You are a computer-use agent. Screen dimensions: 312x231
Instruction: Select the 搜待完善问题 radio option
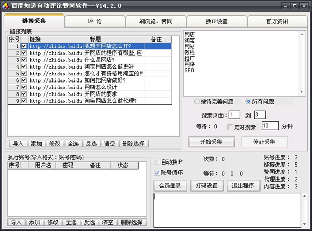click(197, 102)
